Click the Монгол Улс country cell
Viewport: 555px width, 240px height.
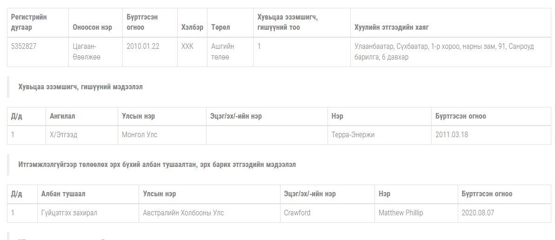coord(140,135)
